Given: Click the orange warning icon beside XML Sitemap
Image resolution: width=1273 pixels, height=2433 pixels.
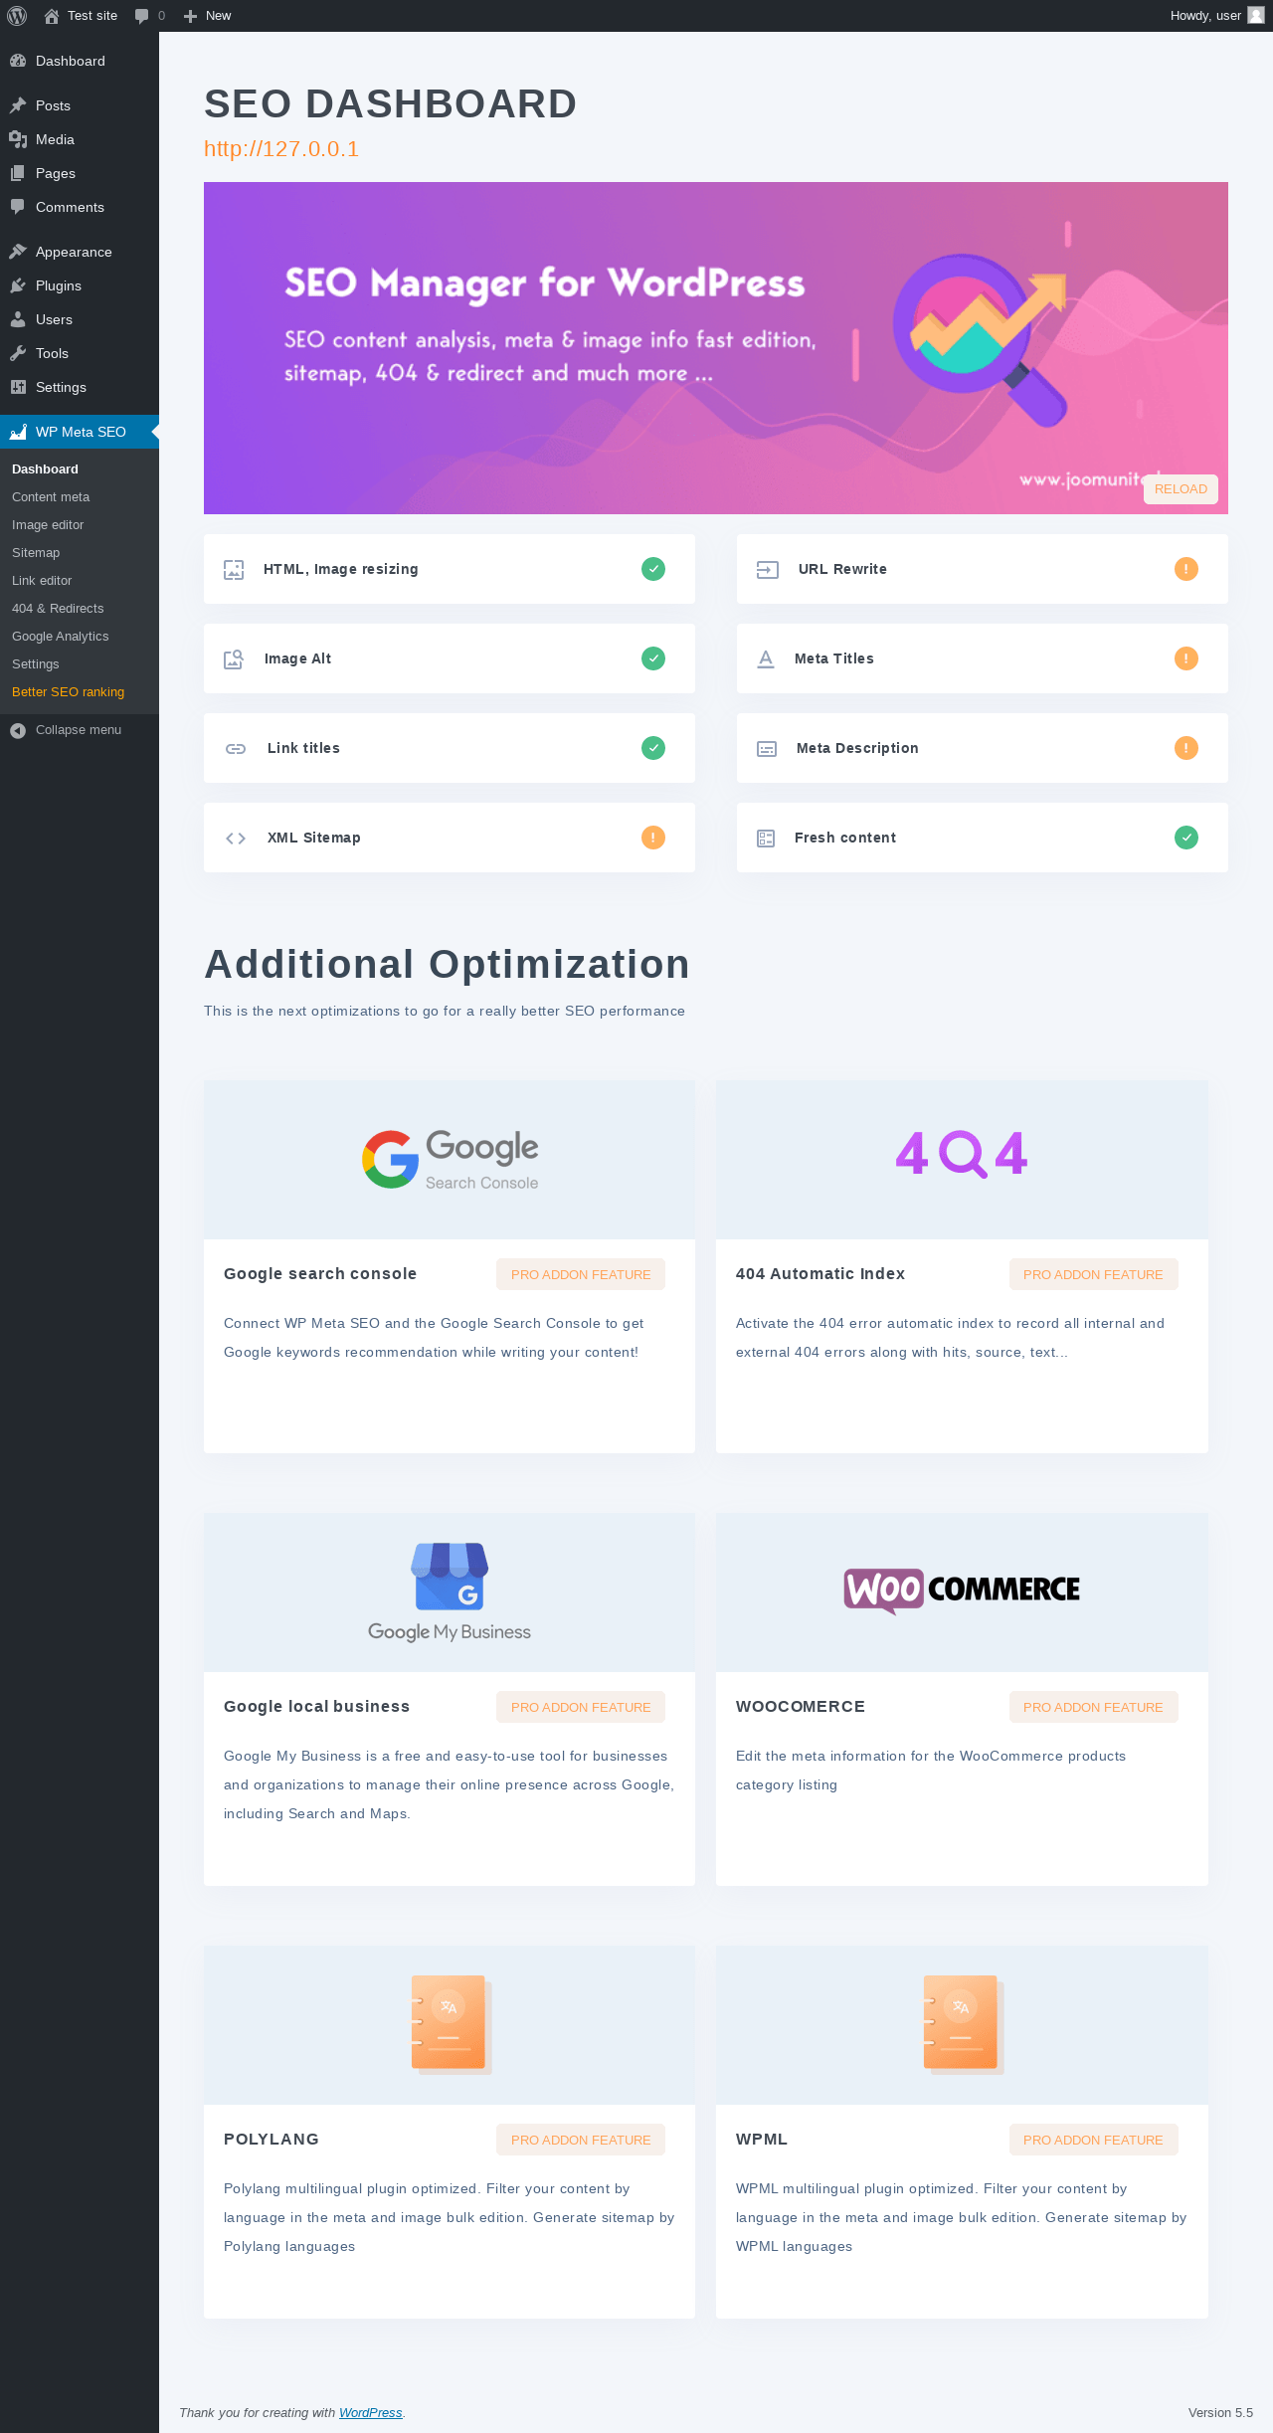Looking at the screenshot, I should (653, 838).
